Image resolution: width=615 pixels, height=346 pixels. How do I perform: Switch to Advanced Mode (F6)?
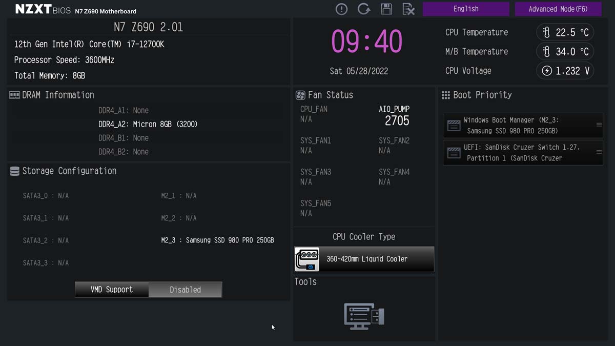558,9
